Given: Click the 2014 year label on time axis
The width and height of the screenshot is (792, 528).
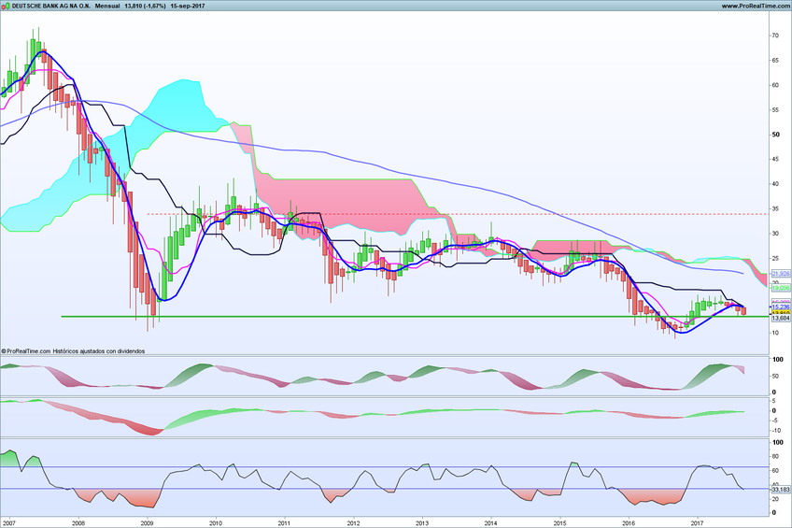Looking at the screenshot, I should pos(491,523).
